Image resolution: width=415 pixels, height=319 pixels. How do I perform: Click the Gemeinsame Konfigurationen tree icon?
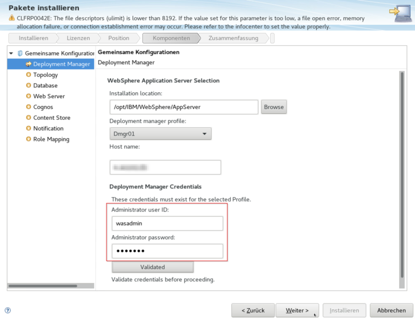click(20, 53)
